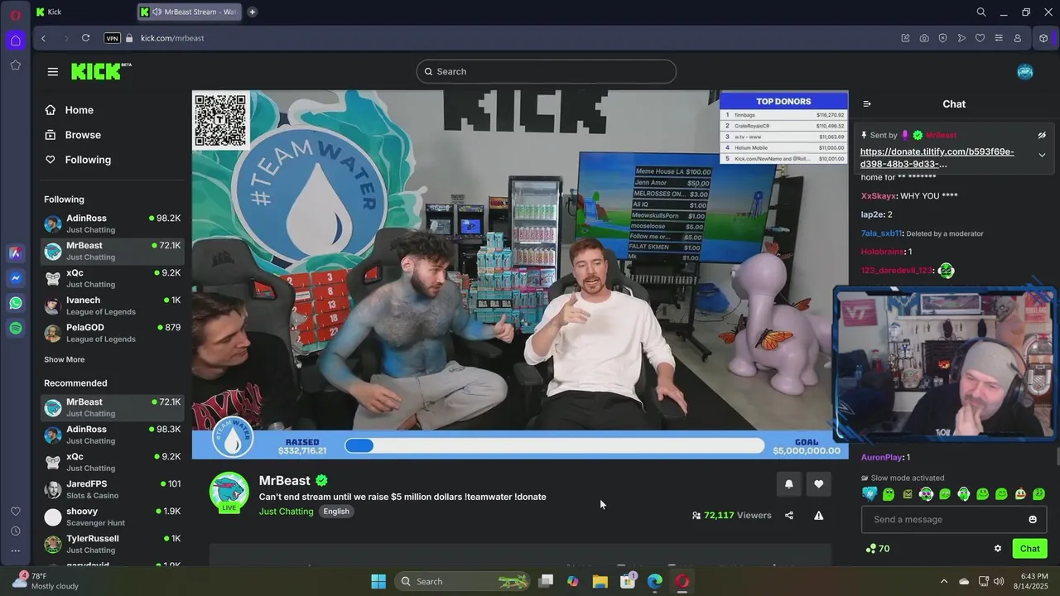The height and width of the screenshot is (596, 1060).
Task: Insert the headphones emote with purple eyes
Action: [x=926, y=494]
